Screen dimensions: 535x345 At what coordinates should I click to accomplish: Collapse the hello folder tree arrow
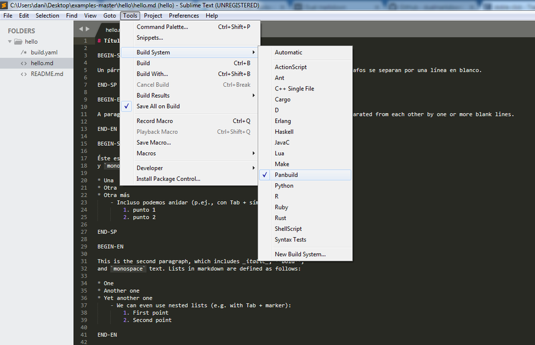click(10, 42)
